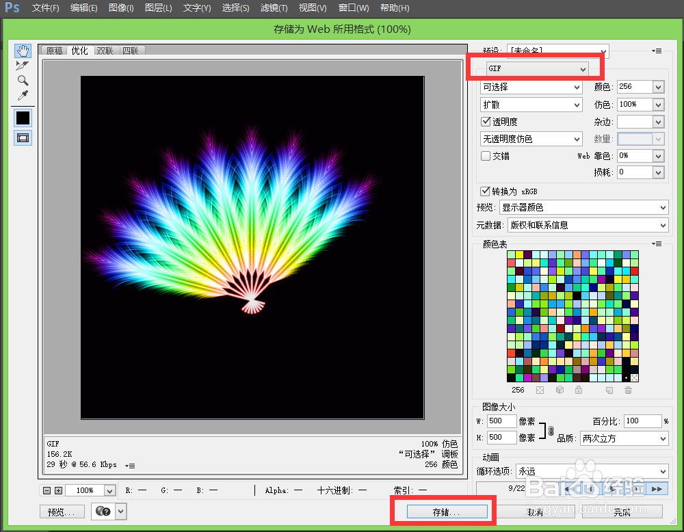Switch to the 优化 tab
Image resolution: width=684 pixels, height=532 pixels.
(x=79, y=51)
